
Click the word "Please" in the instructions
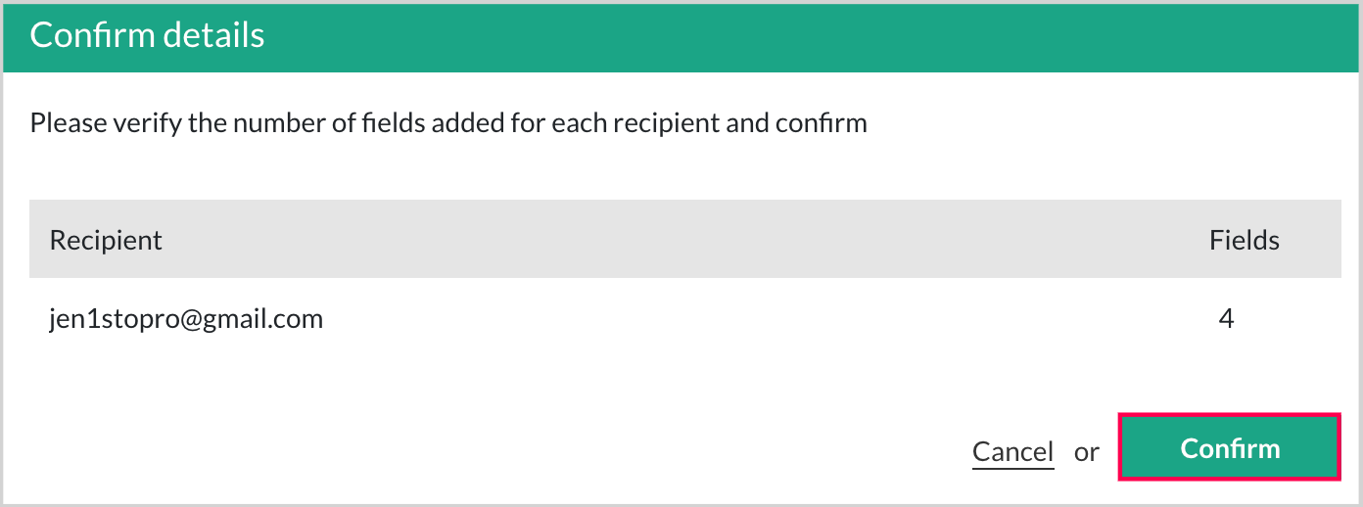tap(63, 124)
